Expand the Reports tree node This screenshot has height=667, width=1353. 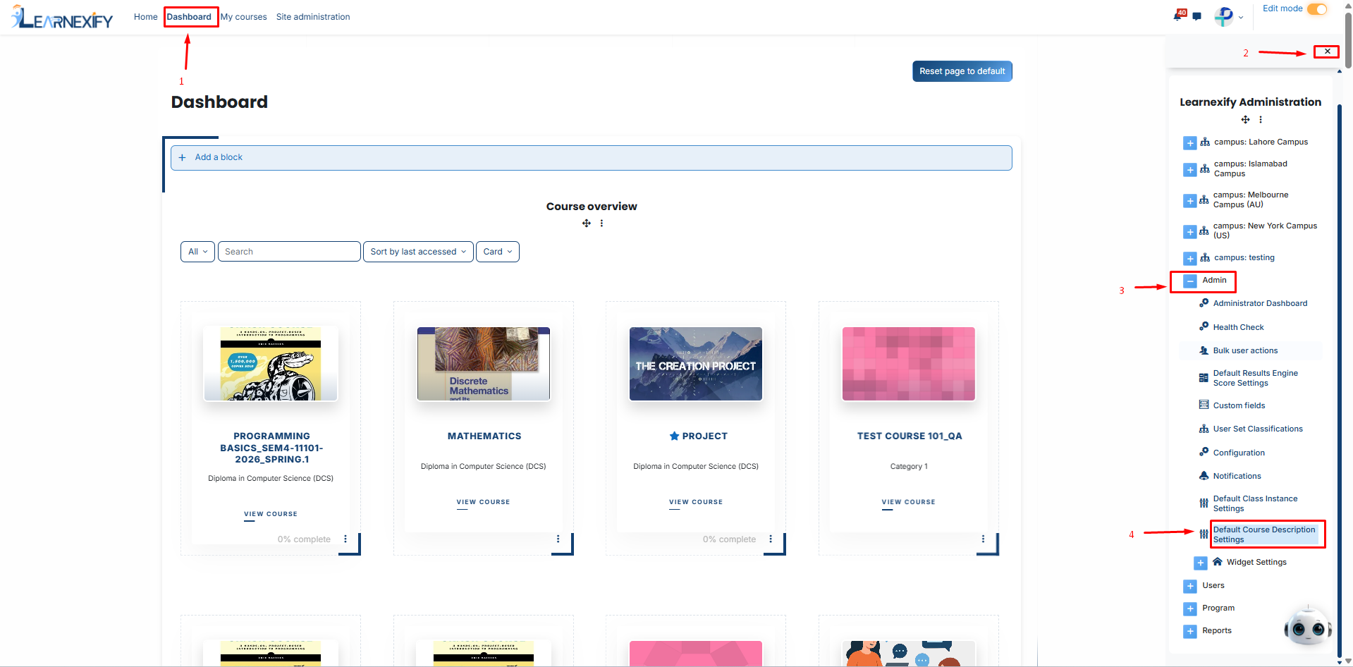[1190, 632]
